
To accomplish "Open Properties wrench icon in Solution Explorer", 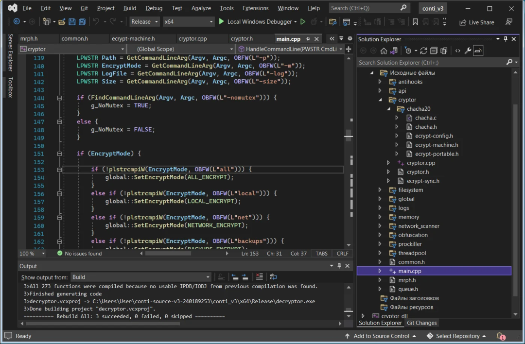I will [x=468, y=51].
